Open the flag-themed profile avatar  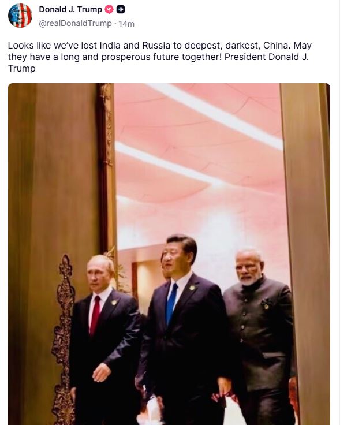pos(20,16)
